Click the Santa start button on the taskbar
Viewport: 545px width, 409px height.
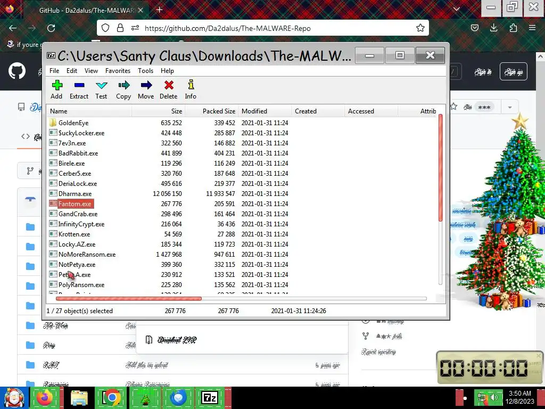pos(14,397)
